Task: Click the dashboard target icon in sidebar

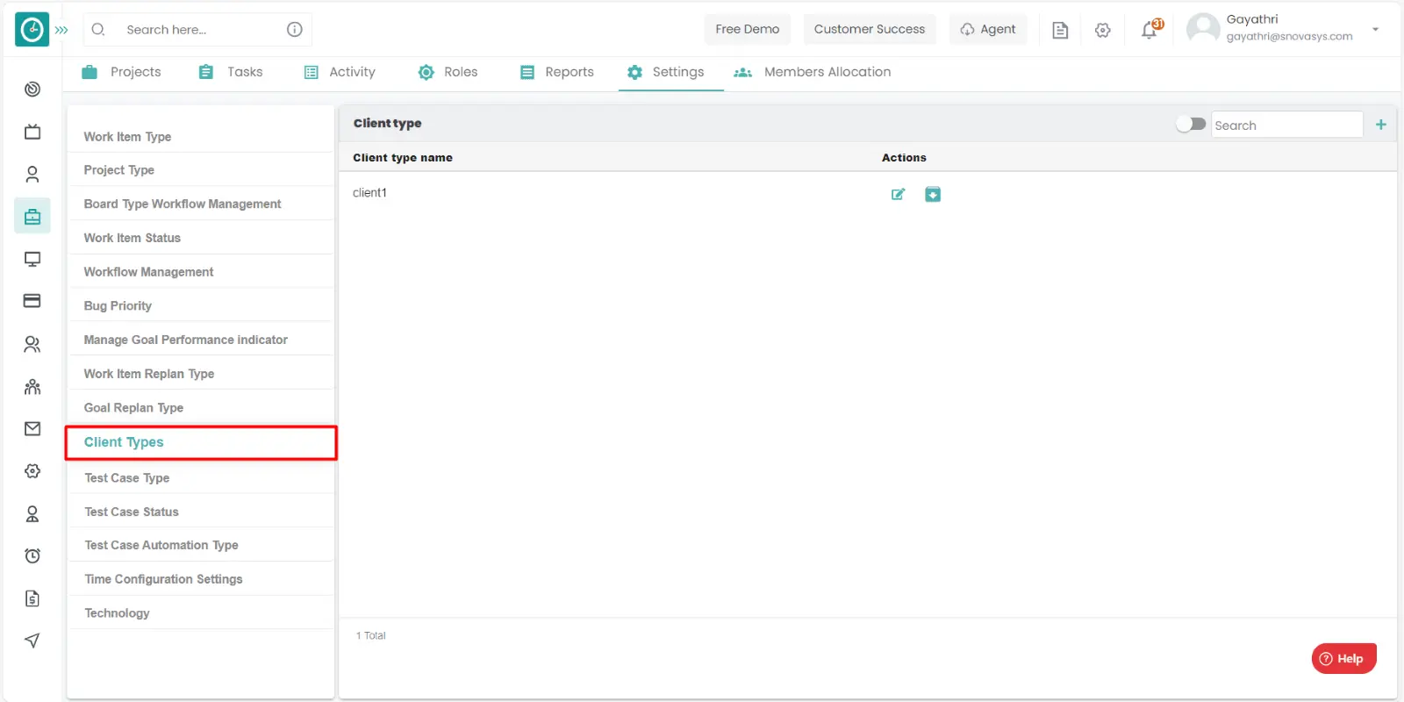Action: (x=32, y=89)
